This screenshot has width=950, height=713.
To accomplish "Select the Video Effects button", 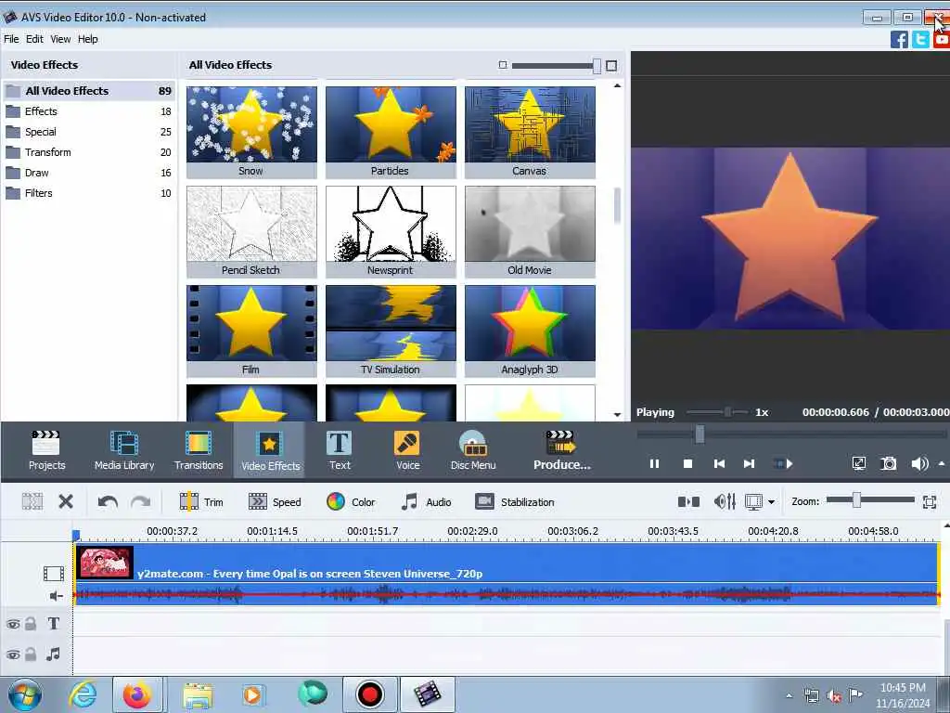I will [x=270, y=450].
